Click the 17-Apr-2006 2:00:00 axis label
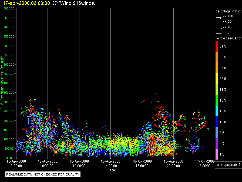 pos(205,163)
